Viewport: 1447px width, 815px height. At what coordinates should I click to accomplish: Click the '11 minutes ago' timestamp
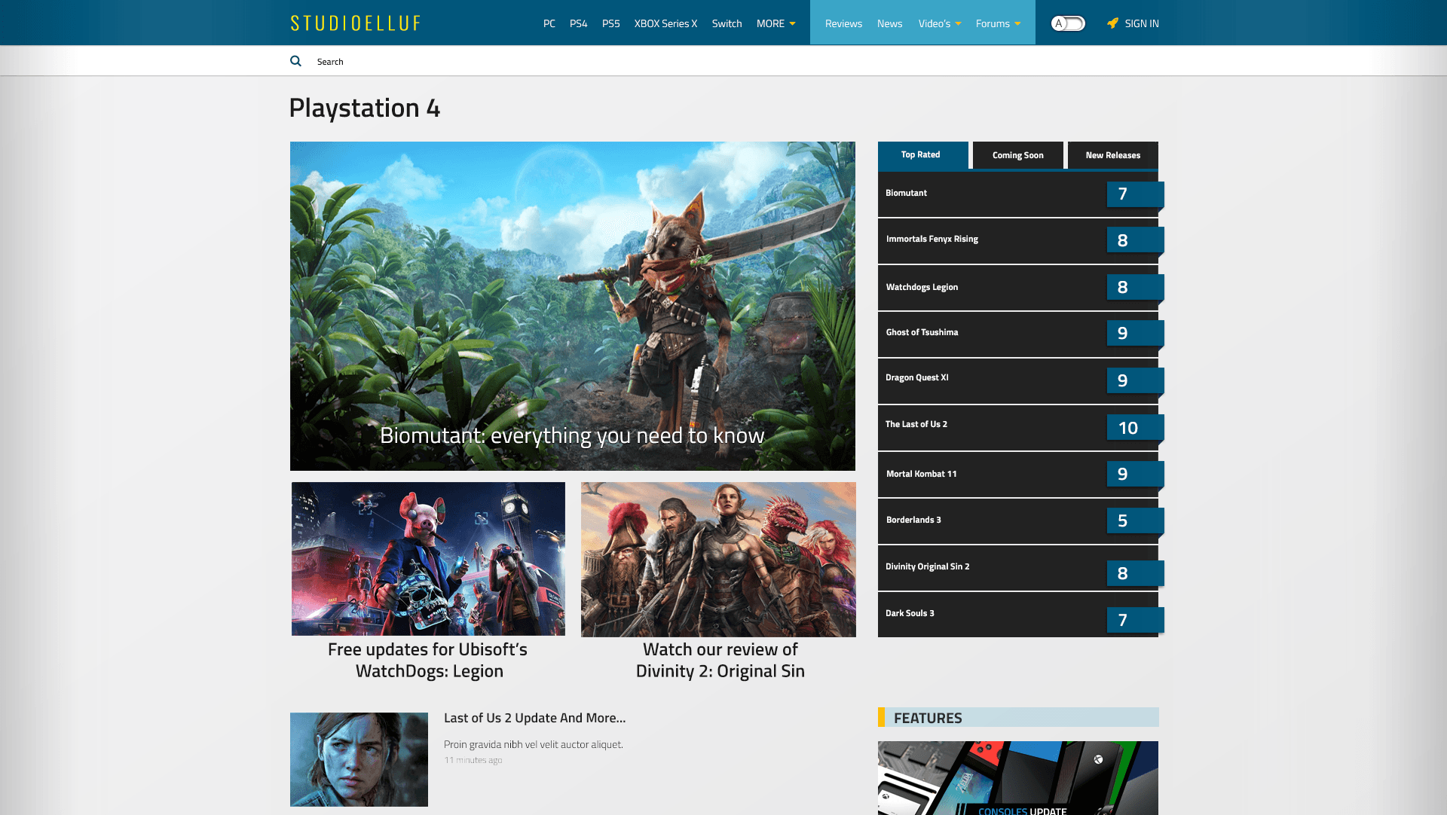tap(473, 760)
